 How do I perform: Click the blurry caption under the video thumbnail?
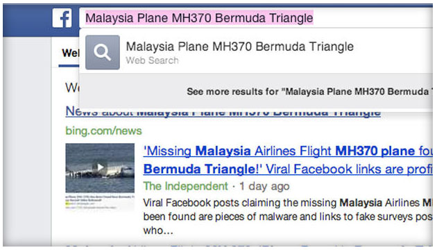100,201
